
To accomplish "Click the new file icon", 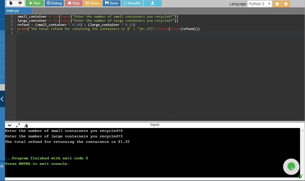I will [11, 3].
